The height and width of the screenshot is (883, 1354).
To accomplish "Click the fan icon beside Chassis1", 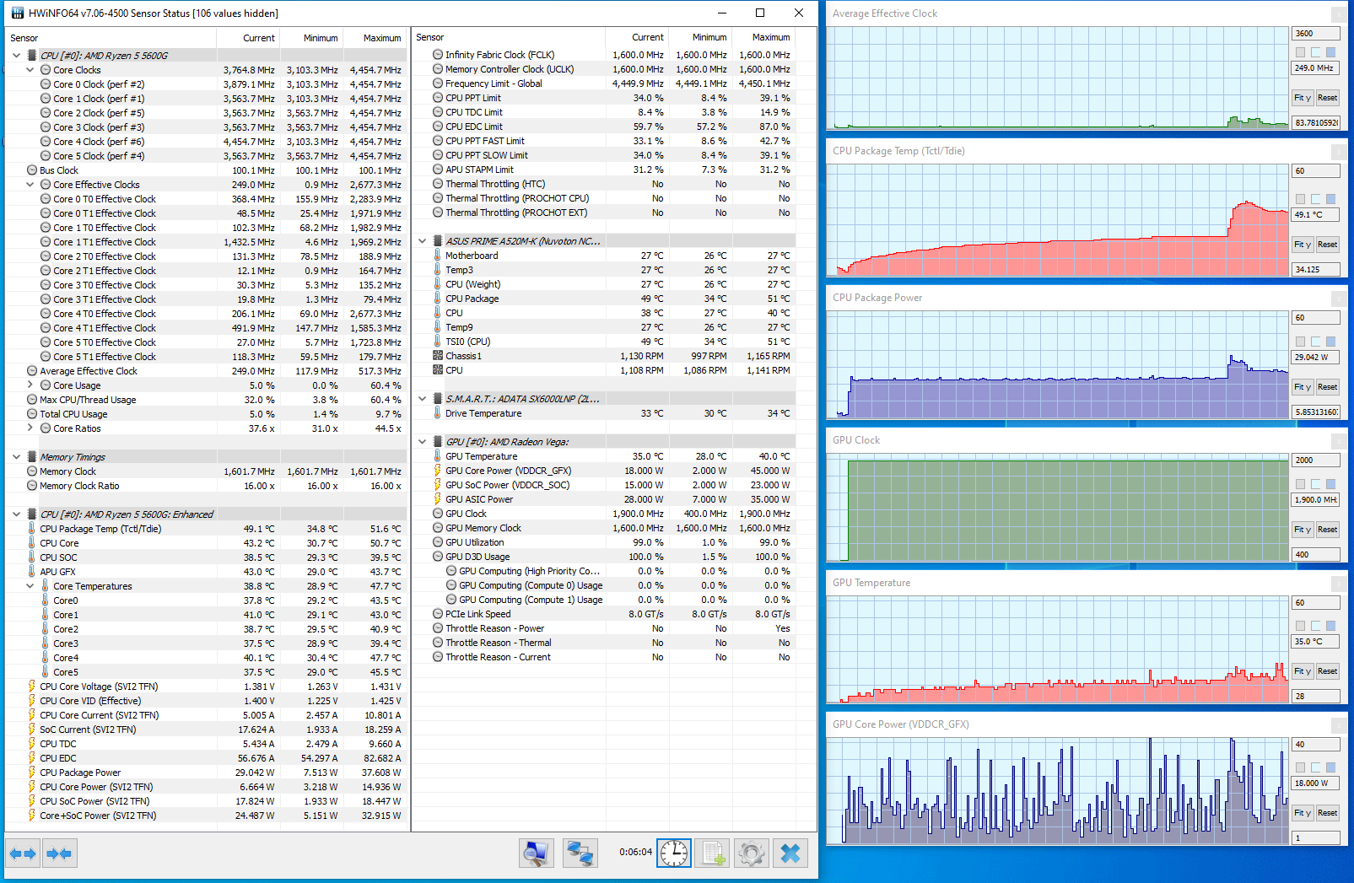I will [438, 356].
